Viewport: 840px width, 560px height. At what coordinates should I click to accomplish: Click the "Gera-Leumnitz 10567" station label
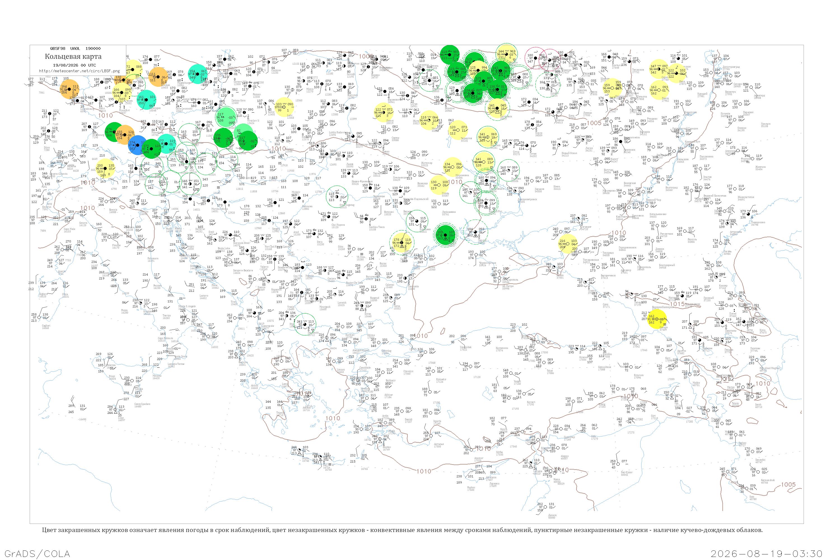(x=184, y=110)
